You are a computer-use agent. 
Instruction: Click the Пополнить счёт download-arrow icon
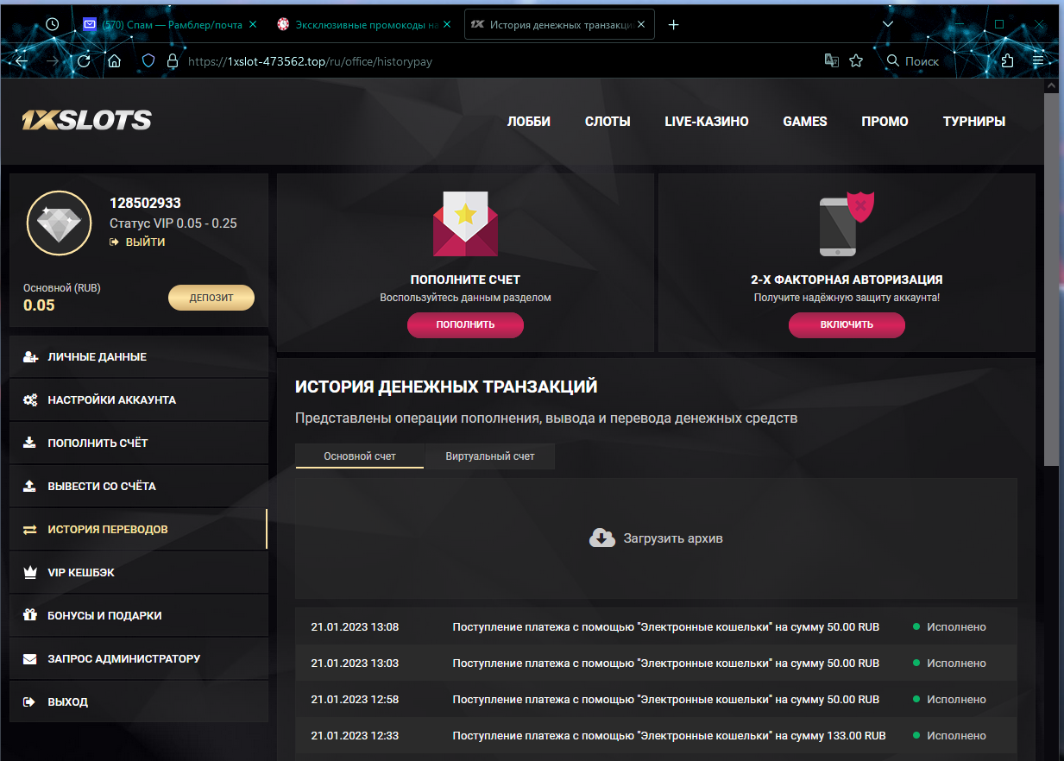coord(30,443)
